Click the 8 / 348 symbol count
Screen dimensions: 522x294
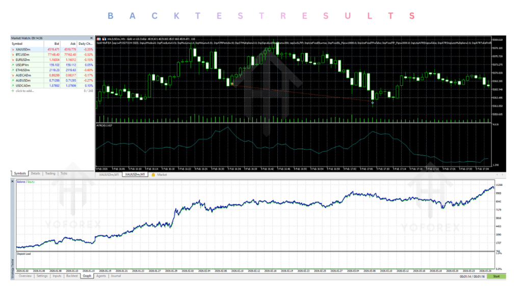(x=88, y=91)
